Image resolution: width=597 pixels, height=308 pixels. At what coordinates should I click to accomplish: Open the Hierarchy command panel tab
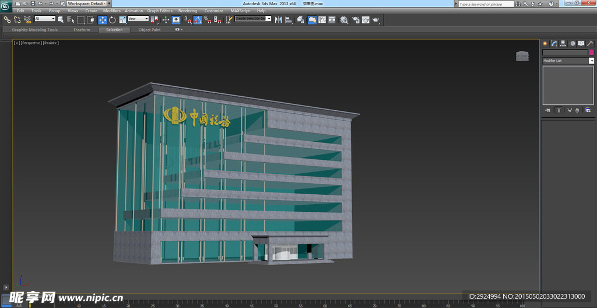563,43
